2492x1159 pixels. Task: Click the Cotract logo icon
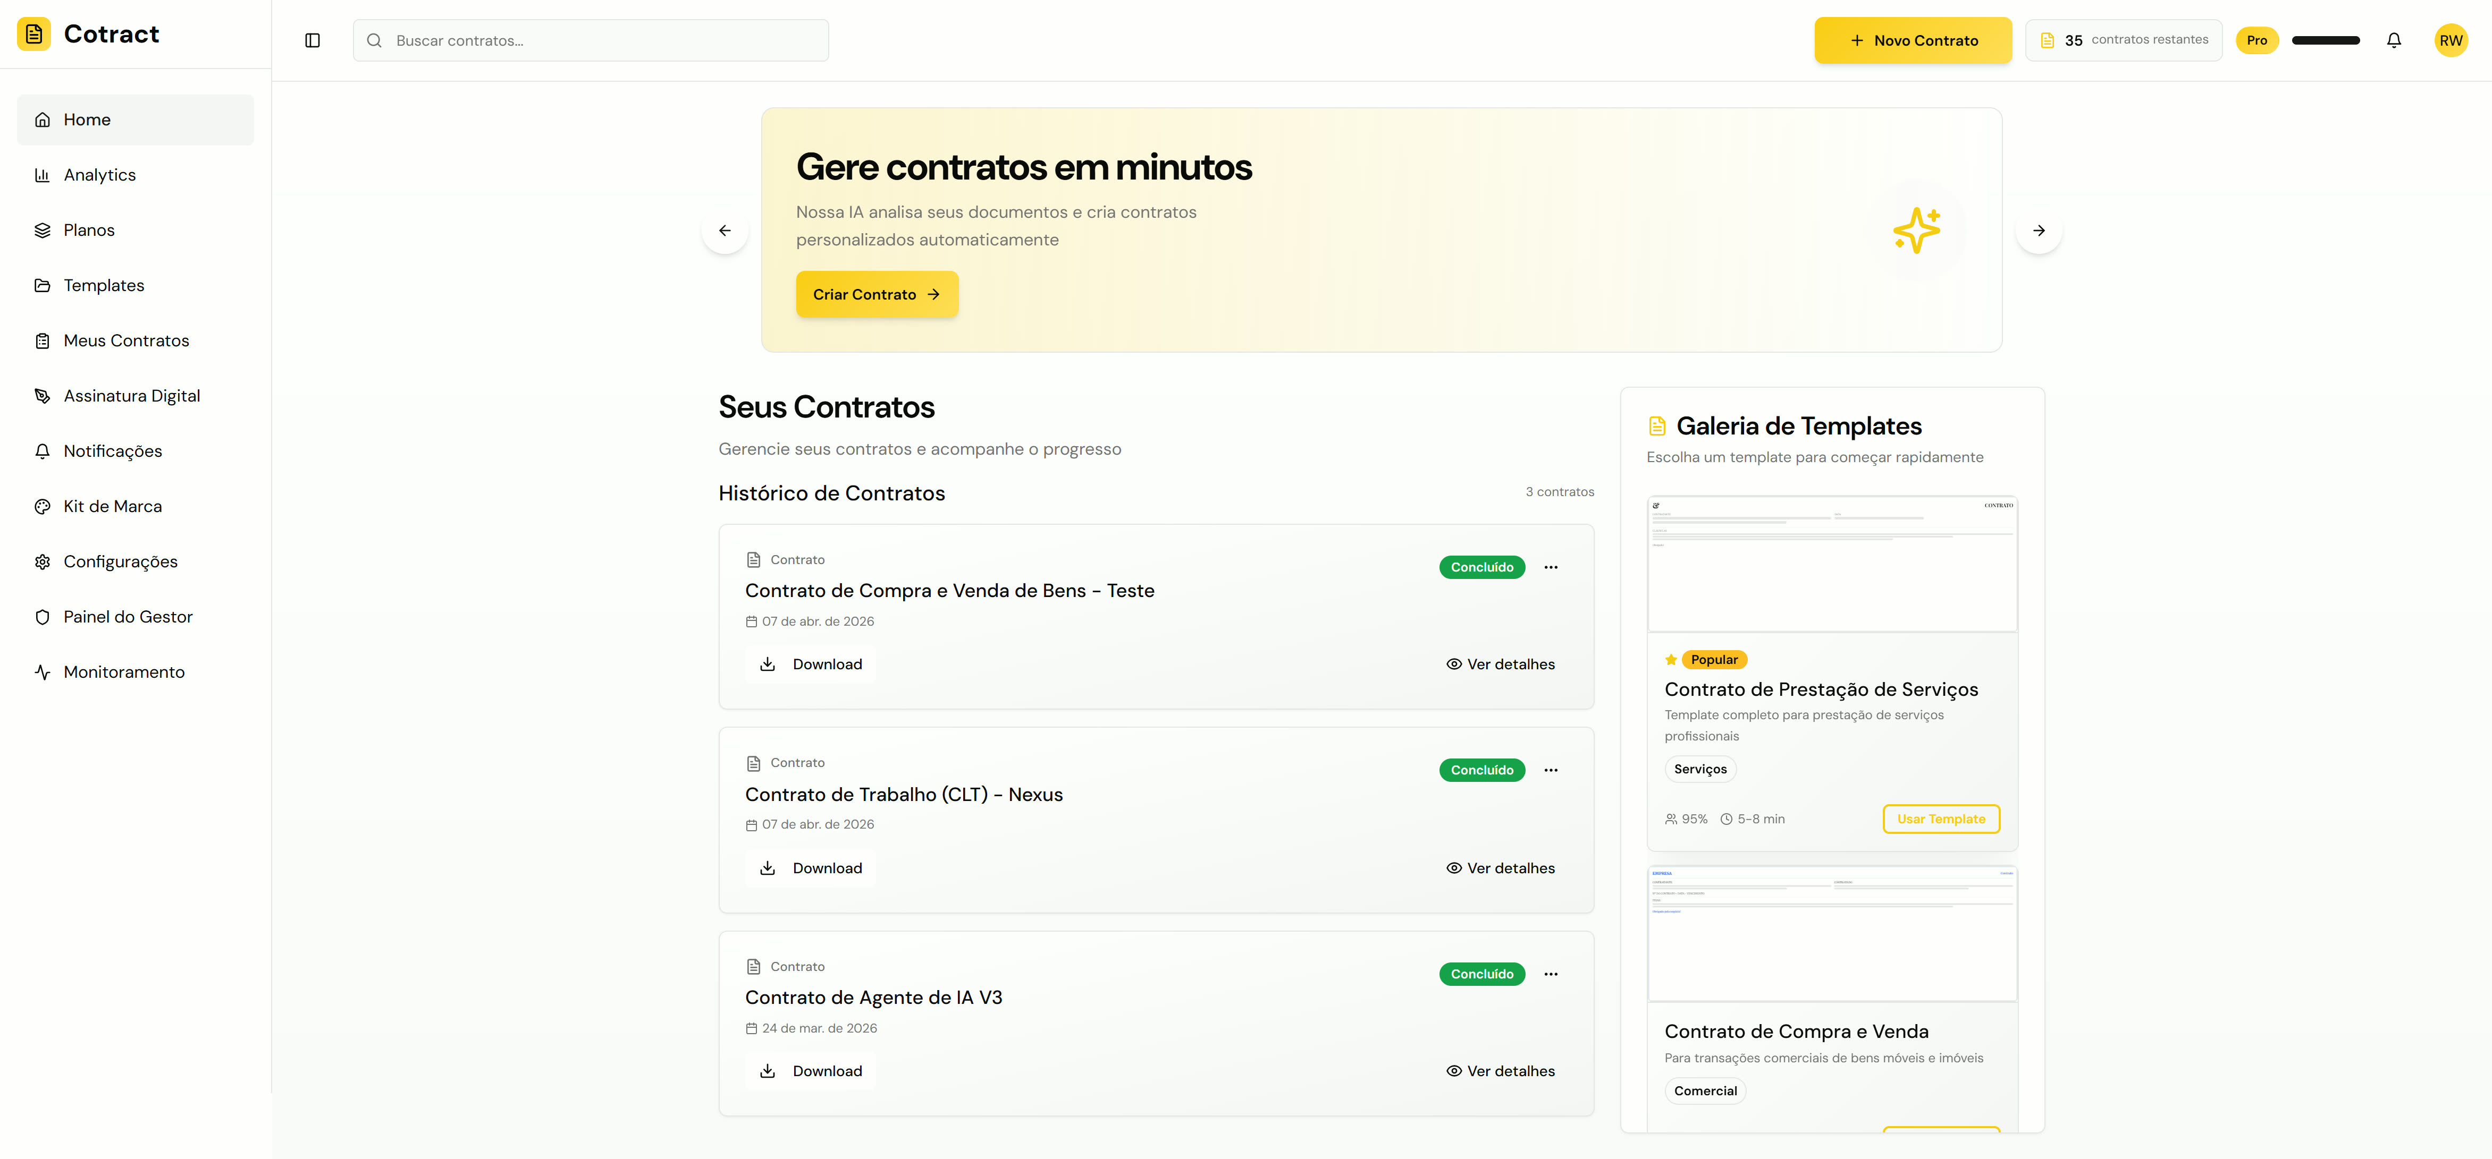point(35,34)
